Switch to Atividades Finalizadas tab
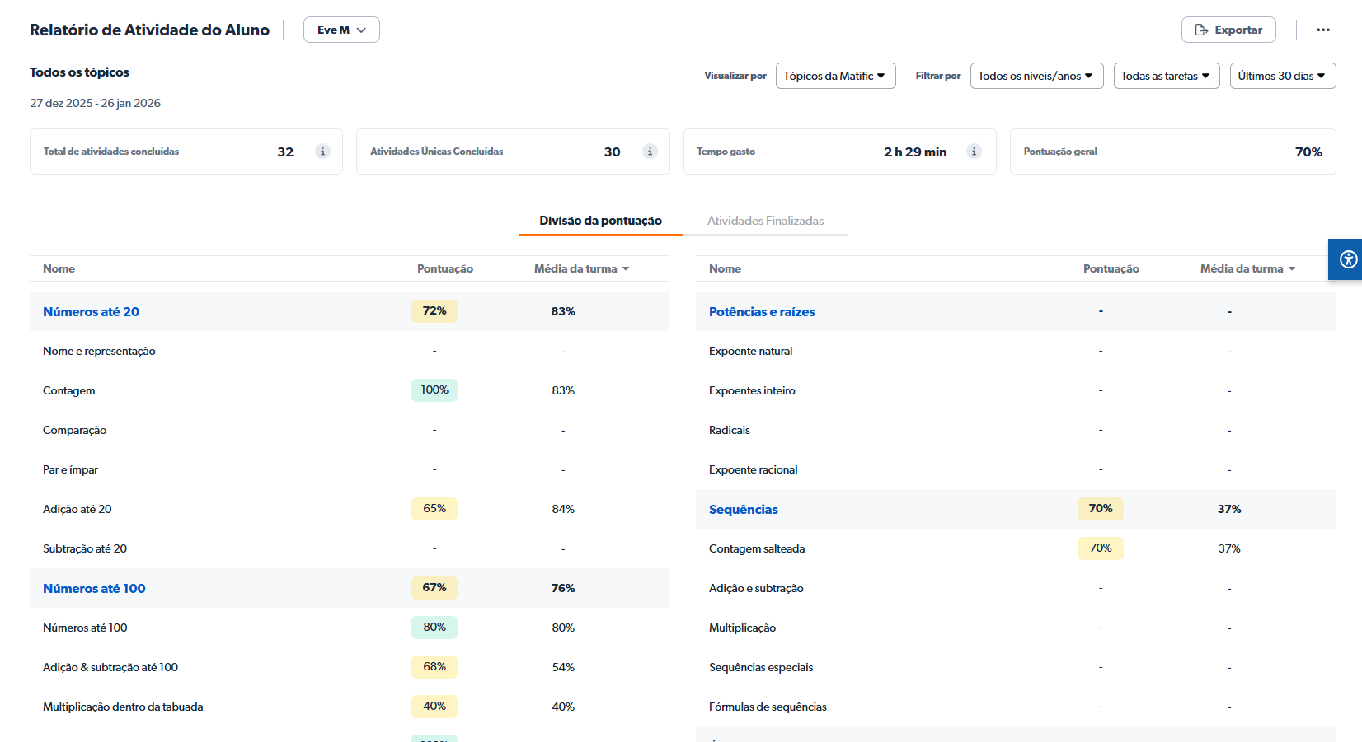The width and height of the screenshot is (1362, 742). pyautogui.click(x=765, y=221)
